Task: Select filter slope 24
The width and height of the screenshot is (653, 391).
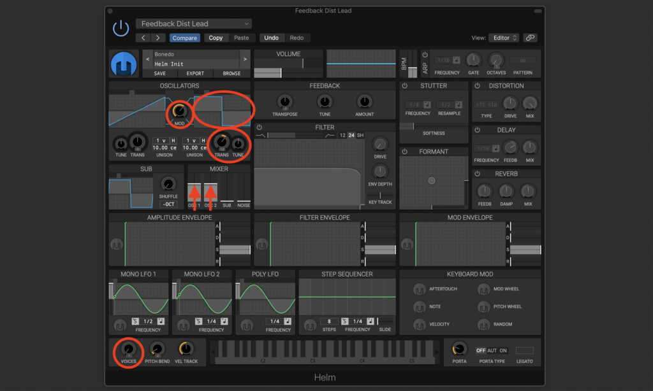Action: 351,135
